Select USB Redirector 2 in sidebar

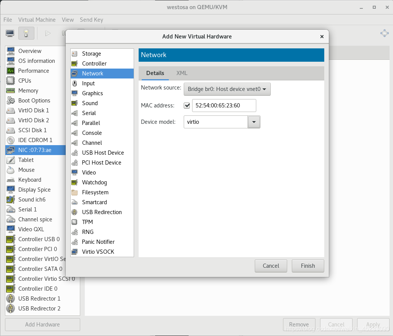(43, 309)
